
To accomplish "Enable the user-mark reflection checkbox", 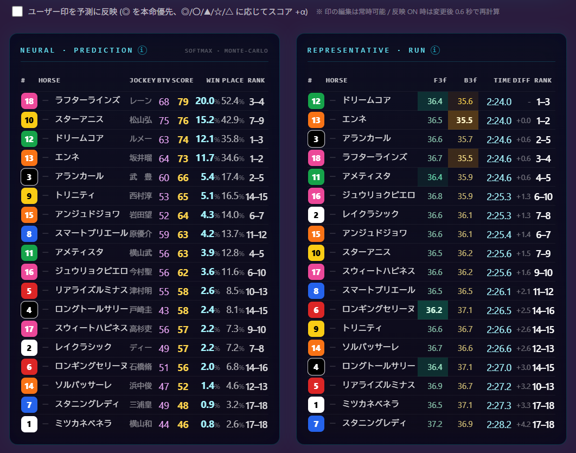I will (x=17, y=11).
